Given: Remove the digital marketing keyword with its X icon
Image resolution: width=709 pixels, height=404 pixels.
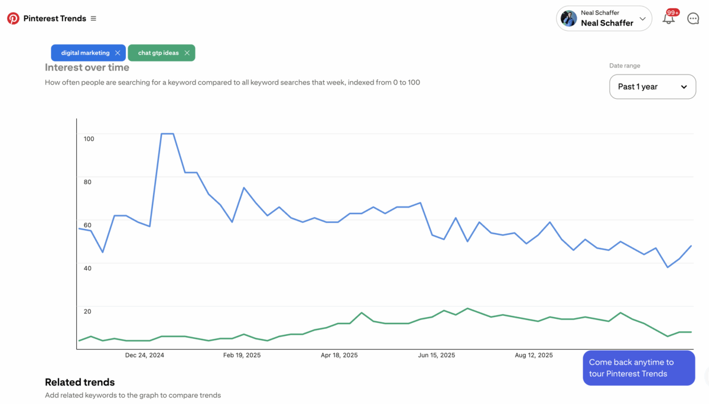Looking at the screenshot, I should pos(118,53).
